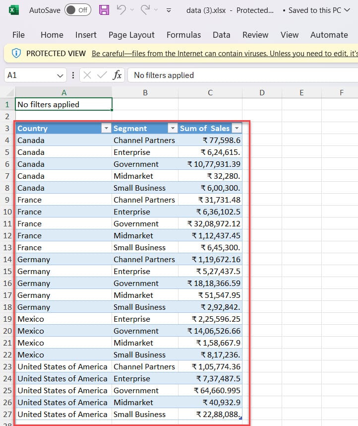Select column B header
Screen dimensions: 358x426
tap(145, 93)
